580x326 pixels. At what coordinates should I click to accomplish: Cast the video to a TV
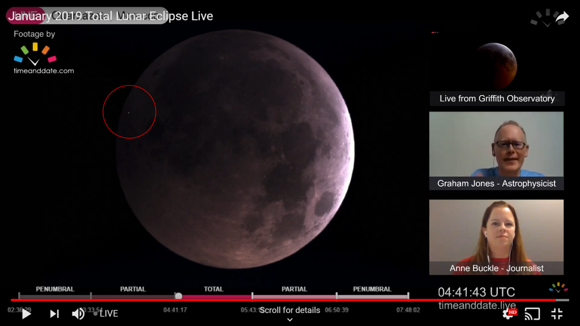(x=532, y=314)
